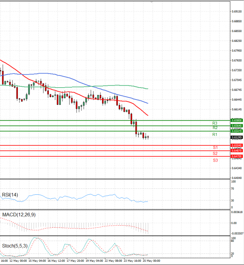Select the 0.65470 green price tag
Viewport: 244px width, 265px height.
237,131
